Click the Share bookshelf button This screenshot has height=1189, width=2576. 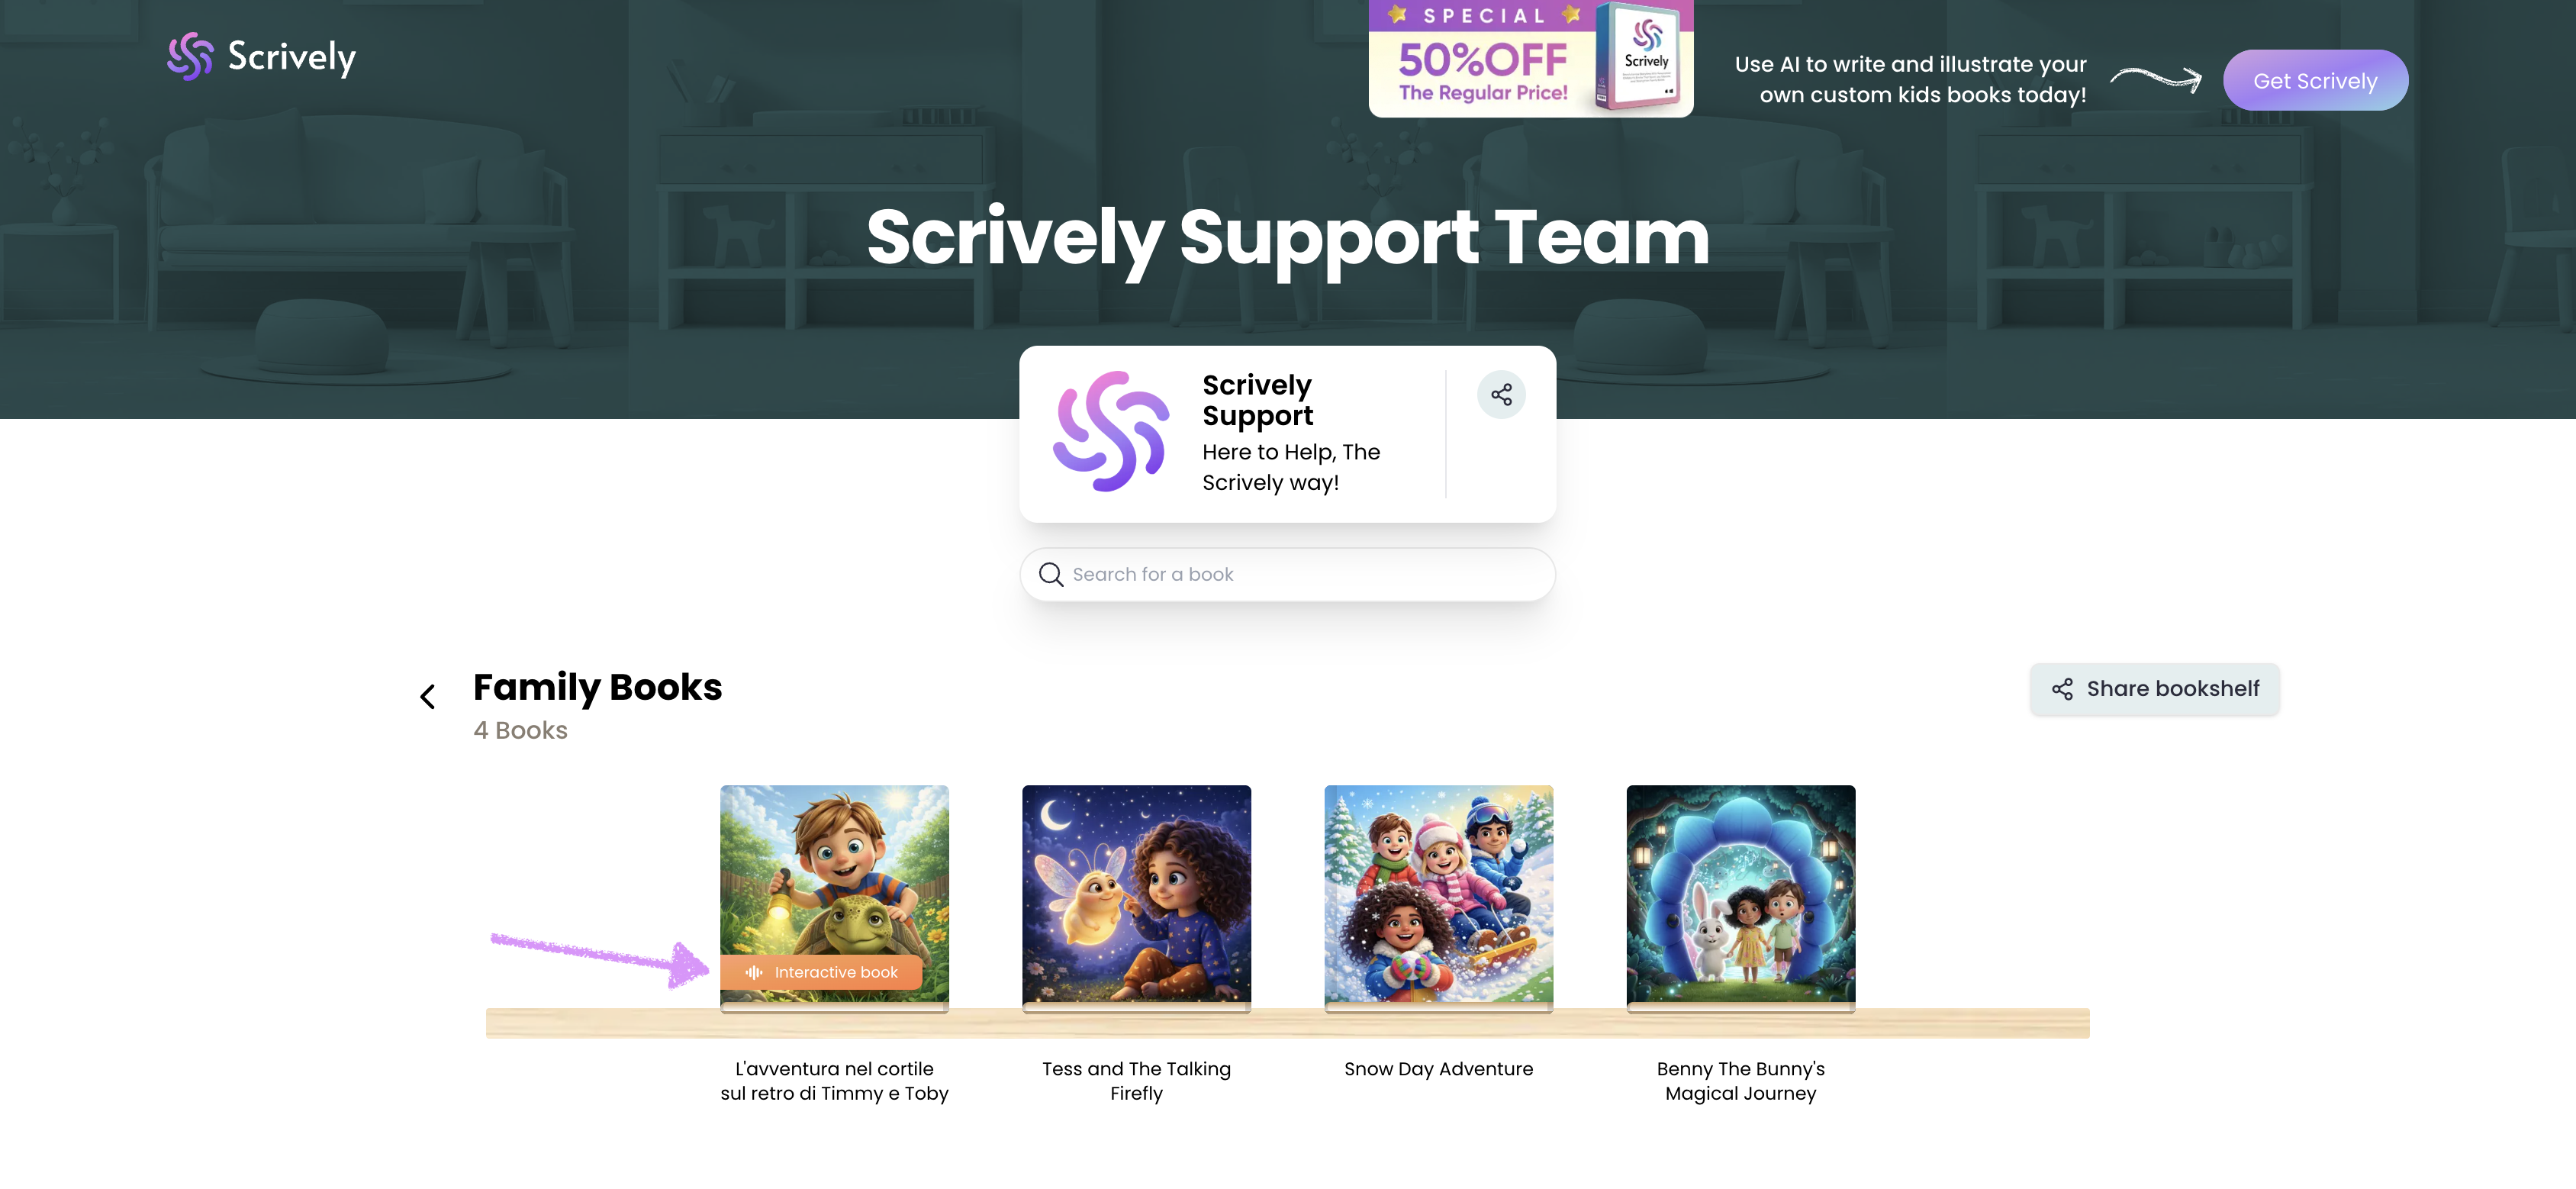point(2155,689)
